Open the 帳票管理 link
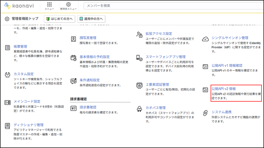264x148 pixels. point(20,46)
